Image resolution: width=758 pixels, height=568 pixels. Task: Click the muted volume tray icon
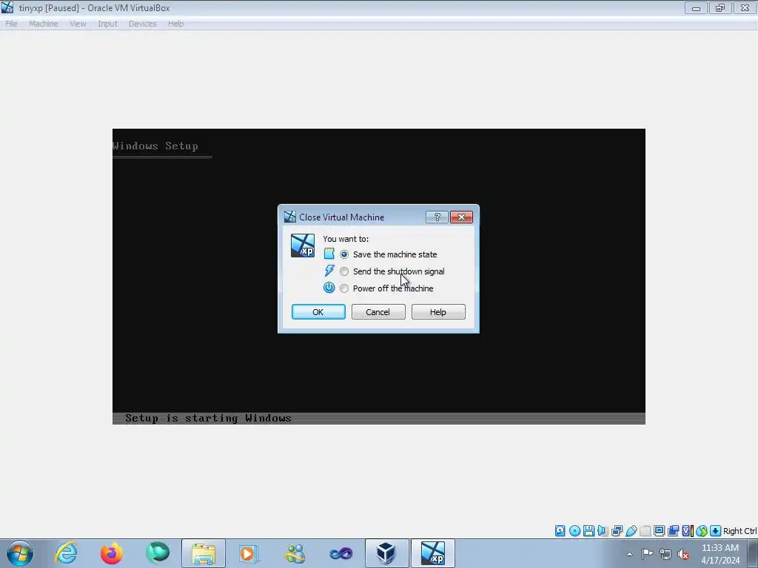tap(683, 554)
